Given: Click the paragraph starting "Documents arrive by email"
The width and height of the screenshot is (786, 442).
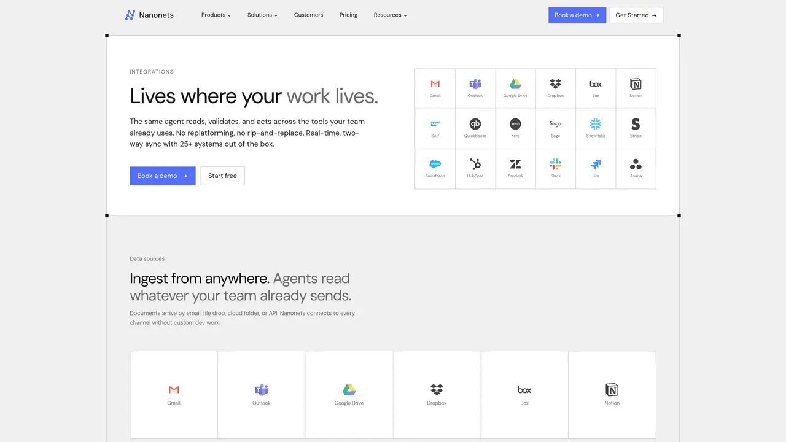Looking at the screenshot, I should [x=243, y=318].
